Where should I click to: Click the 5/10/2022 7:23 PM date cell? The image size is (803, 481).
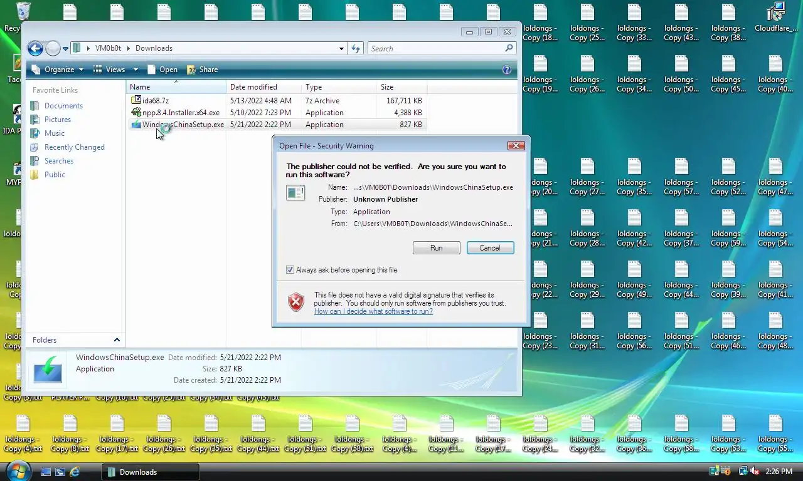[260, 113]
